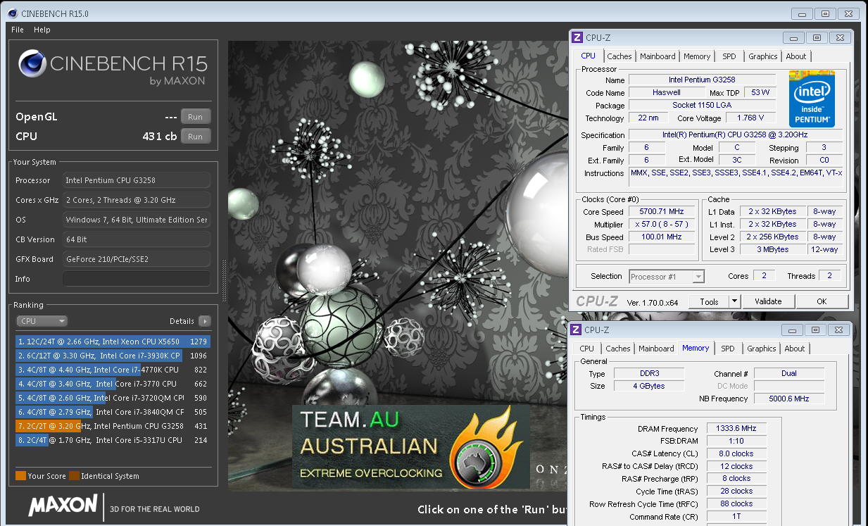Click the upper CPU-Z window title icon
The width and height of the screenshot is (868, 526).
click(x=577, y=38)
